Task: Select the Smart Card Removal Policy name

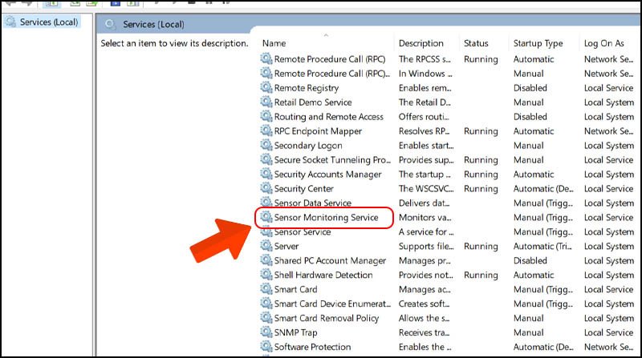Action: click(327, 318)
